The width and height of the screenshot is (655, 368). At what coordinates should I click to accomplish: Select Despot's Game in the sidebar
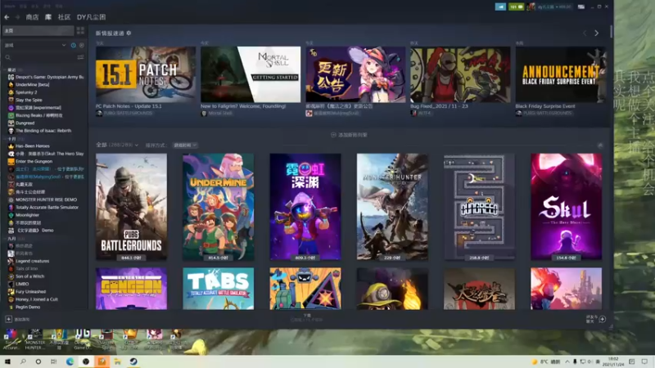click(46, 77)
